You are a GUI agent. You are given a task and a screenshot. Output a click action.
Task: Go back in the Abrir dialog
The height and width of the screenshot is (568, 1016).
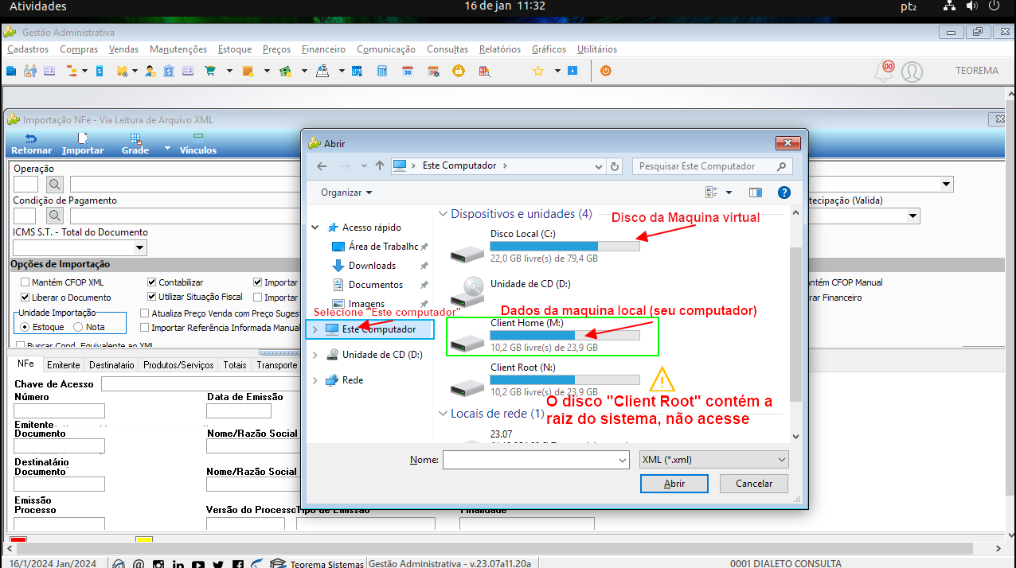coord(322,166)
